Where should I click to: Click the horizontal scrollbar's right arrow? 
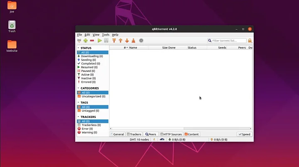[251, 129]
